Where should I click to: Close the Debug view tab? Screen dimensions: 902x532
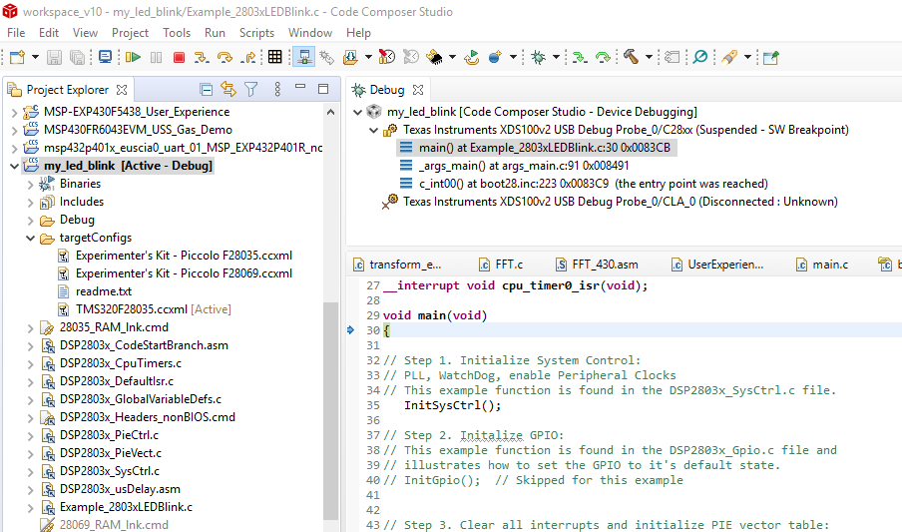pyautogui.click(x=418, y=90)
